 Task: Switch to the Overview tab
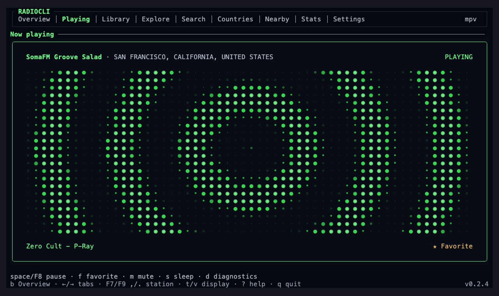34,19
